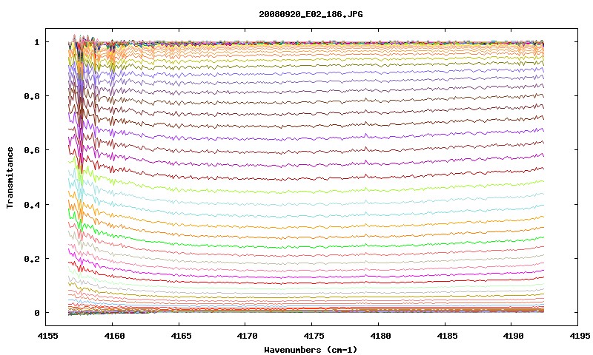Click the y-axis tick label 0.8

32,96
